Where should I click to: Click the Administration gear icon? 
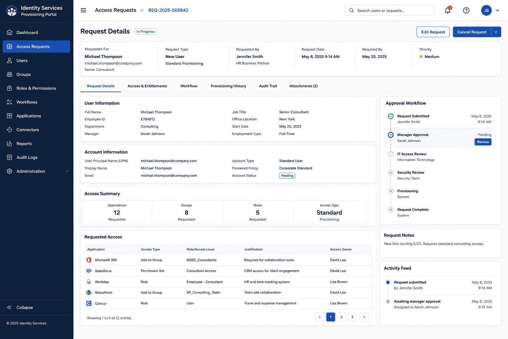(x=10, y=171)
